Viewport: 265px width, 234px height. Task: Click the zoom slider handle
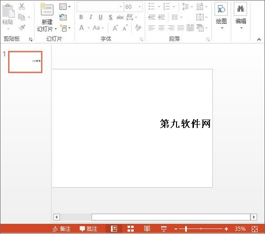coord(186,229)
